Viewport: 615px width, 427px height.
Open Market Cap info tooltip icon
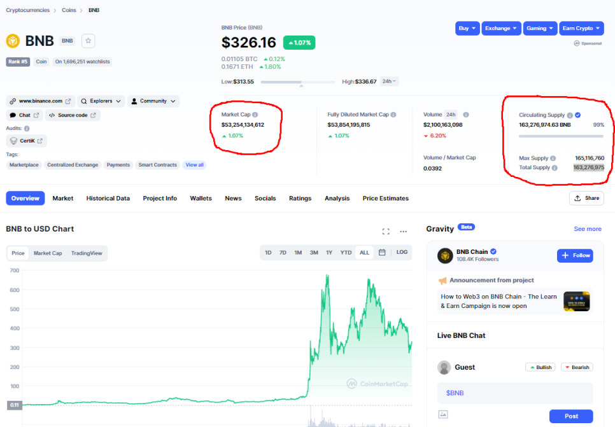click(x=255, y=115)
